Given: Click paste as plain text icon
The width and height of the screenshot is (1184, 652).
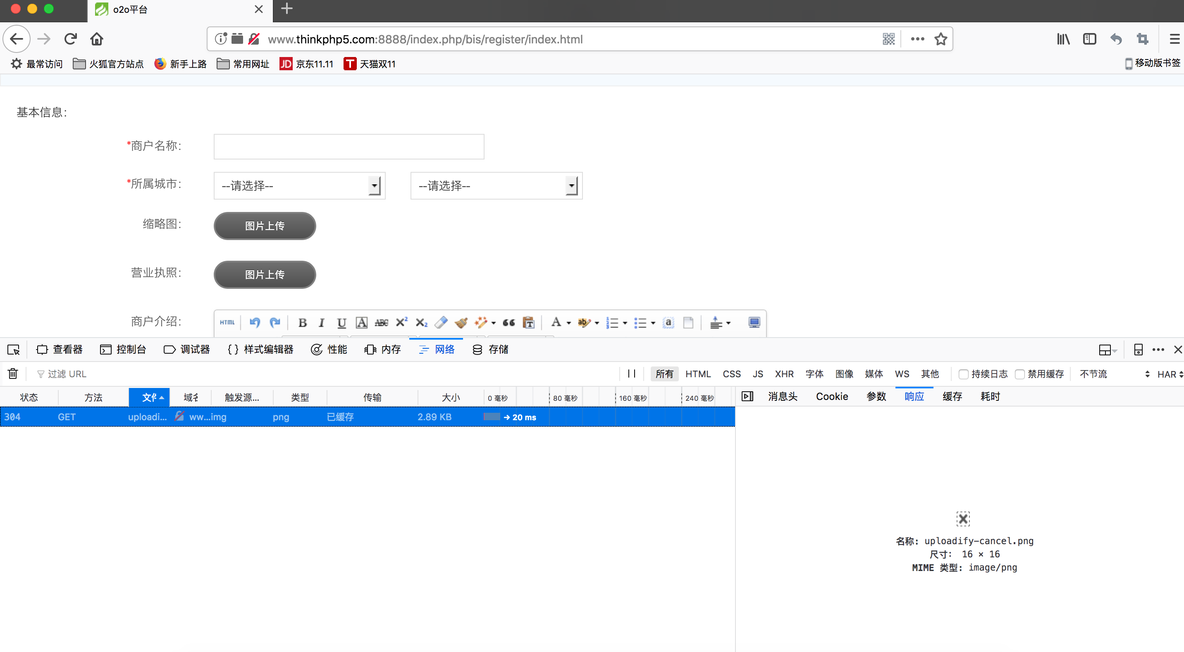Looking at the screenshot, I should (x=529, y=323).
